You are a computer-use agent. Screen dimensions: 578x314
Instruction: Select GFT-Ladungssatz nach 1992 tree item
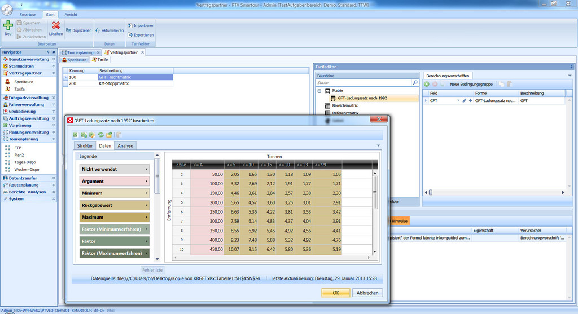(362, 98)
